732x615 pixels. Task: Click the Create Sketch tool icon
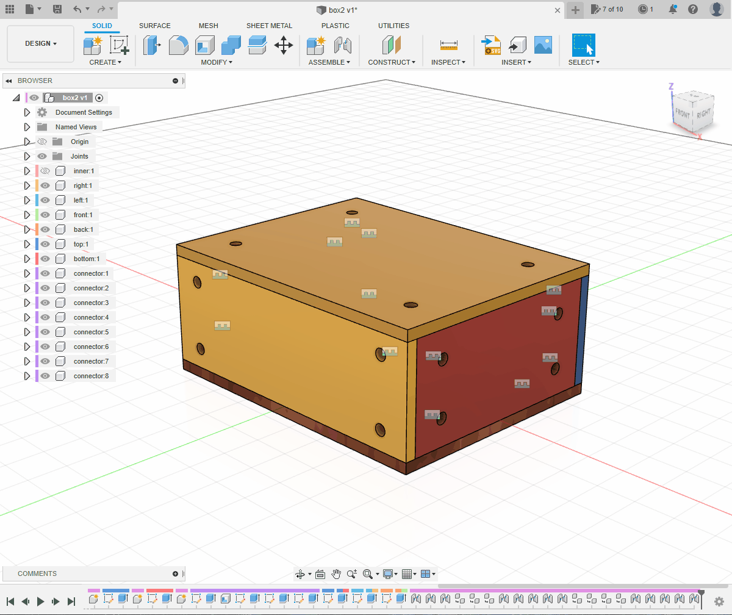[119, 45]
